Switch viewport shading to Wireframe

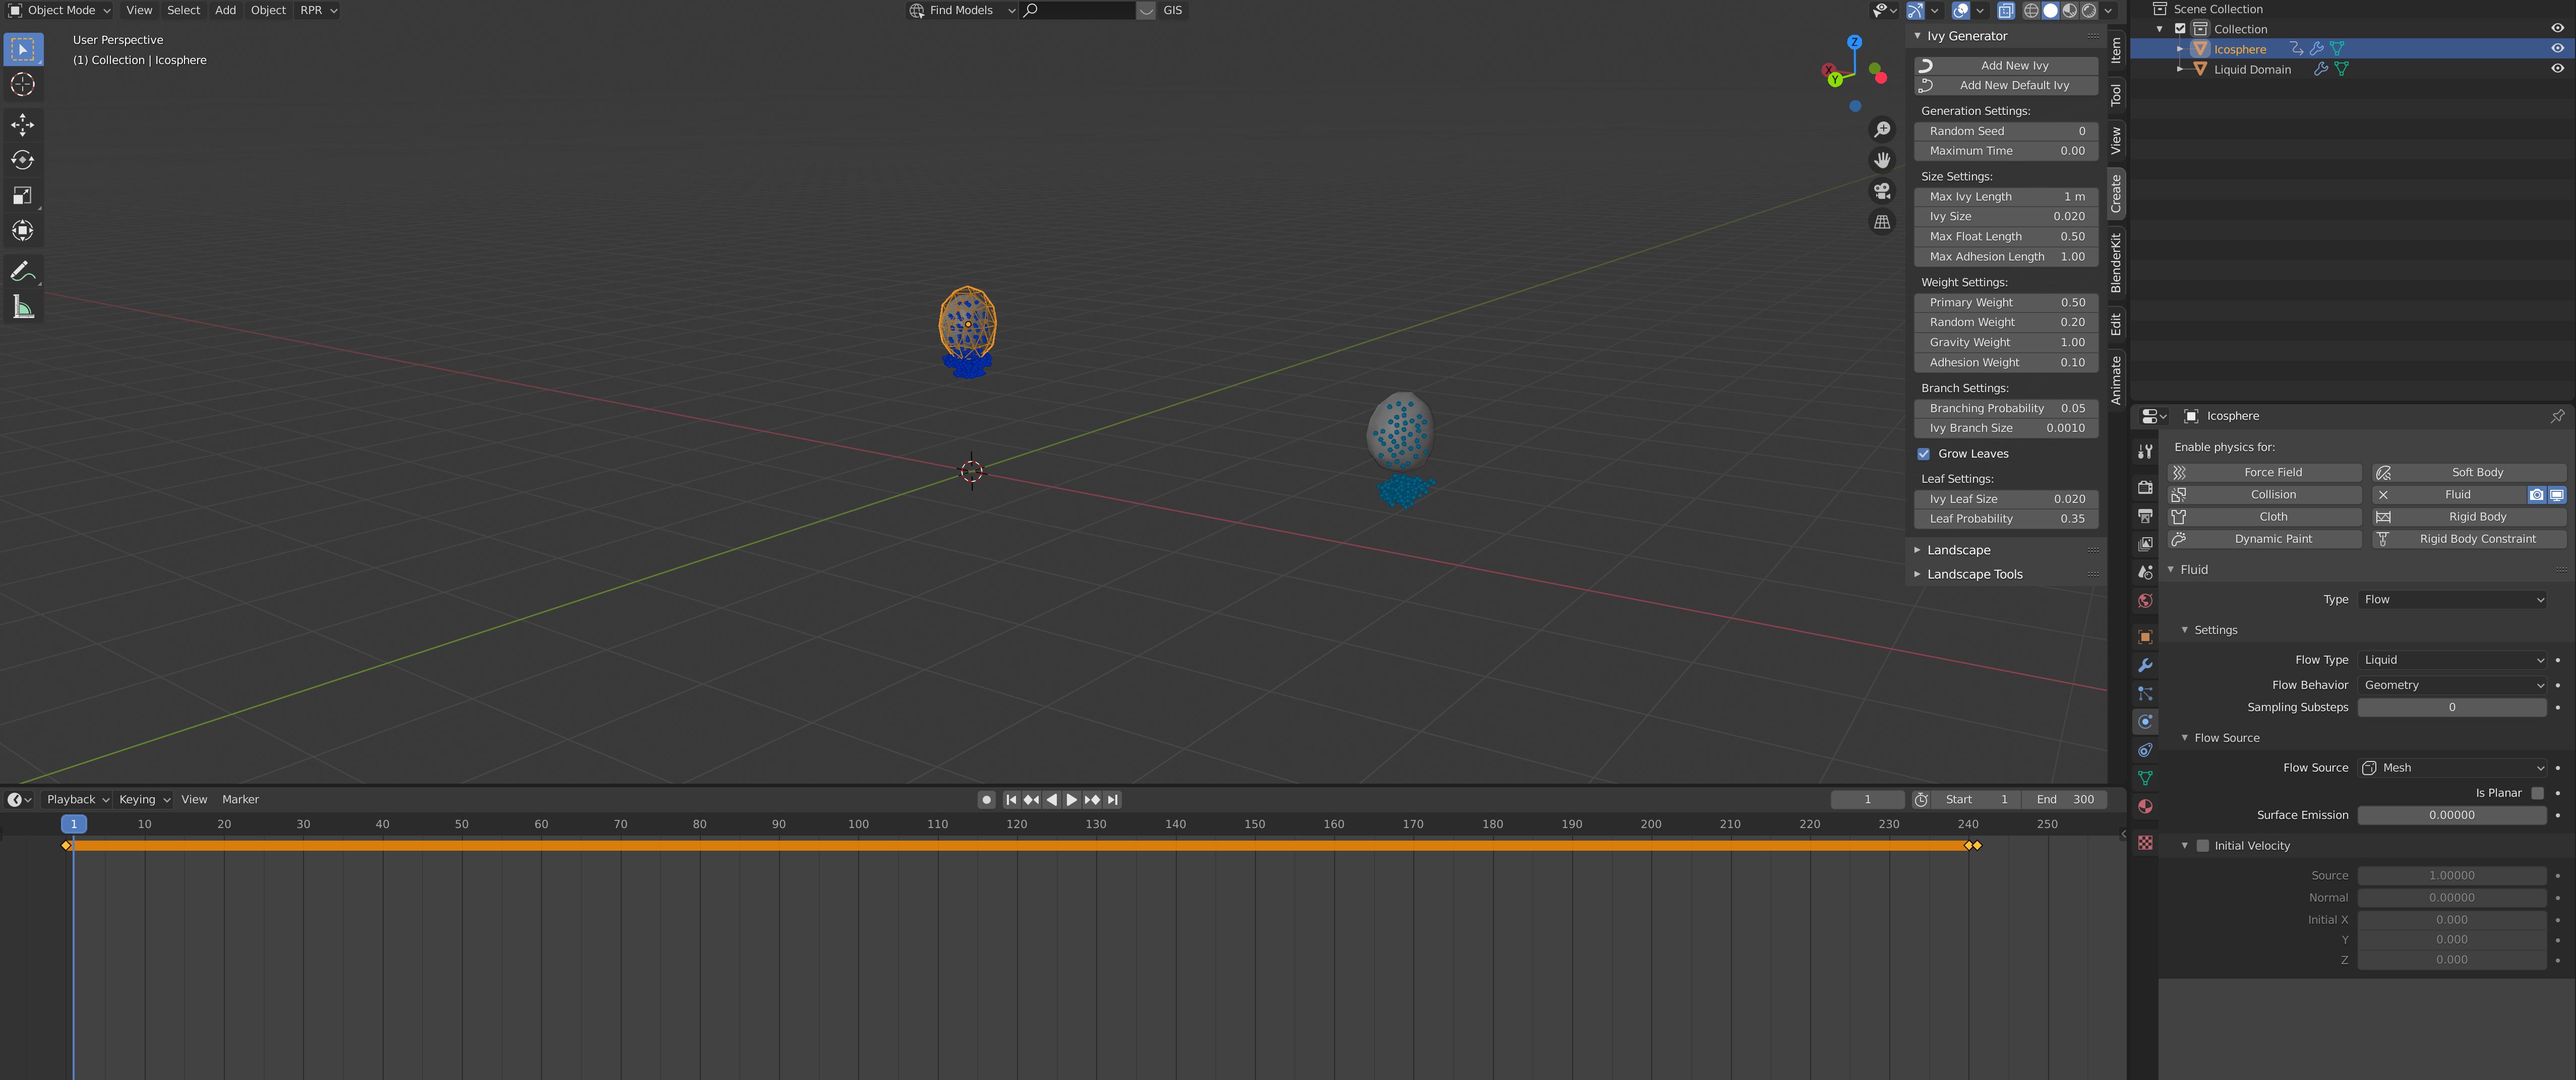click(2031, 10)
